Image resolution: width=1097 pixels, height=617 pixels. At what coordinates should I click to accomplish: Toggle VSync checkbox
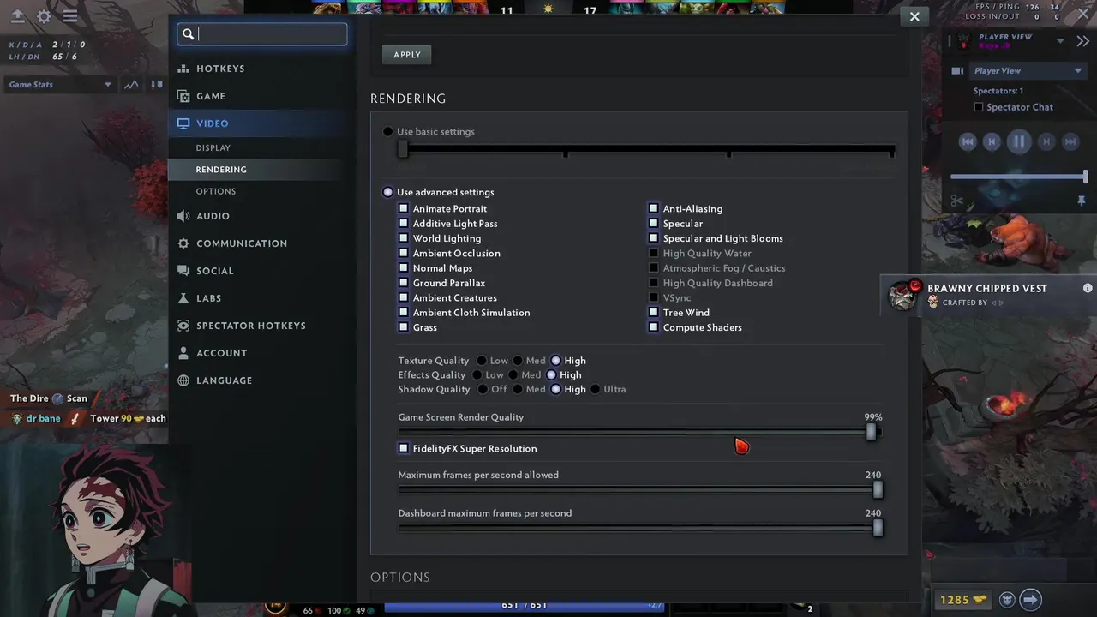click(x=654, y=297)
